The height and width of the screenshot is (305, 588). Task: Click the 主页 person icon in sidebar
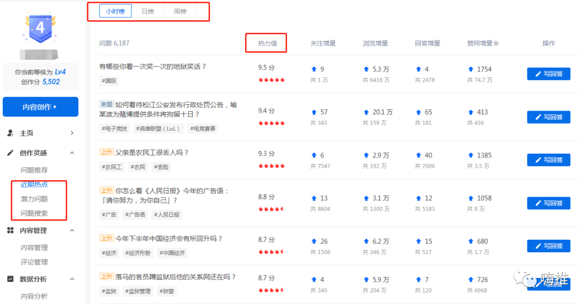pyautogui.click(x=10, y=133)
